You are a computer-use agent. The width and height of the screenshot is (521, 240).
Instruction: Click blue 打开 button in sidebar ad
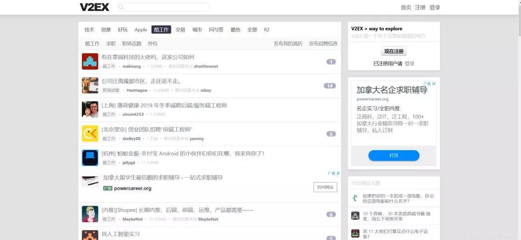coord(394,155)
